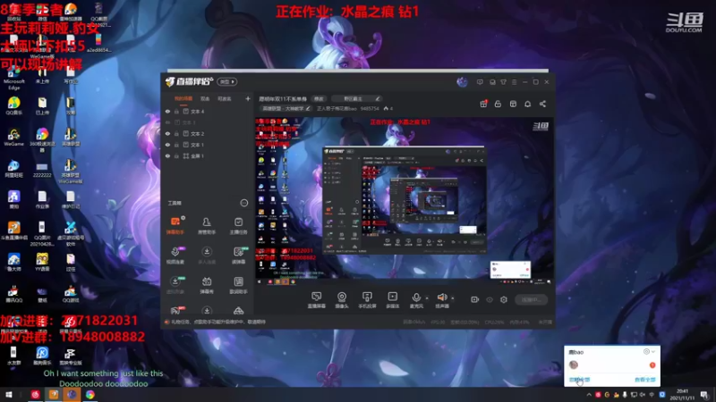
Task: Expand the chat popup options chevron
Action: [653, 351]
